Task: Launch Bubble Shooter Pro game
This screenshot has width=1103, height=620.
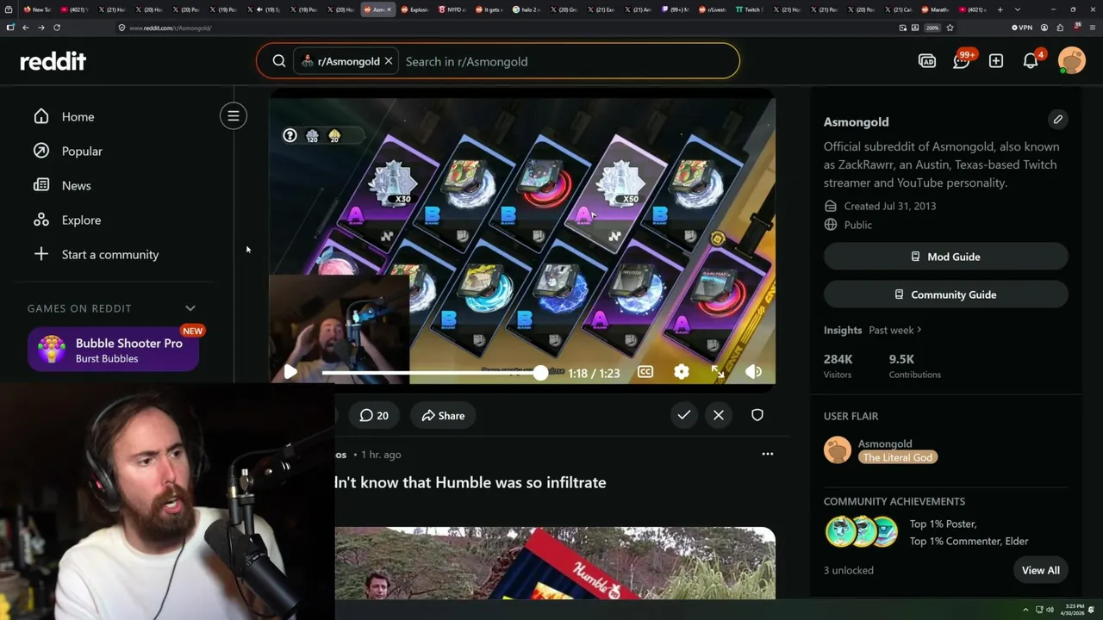Action: [x=114, y=350]
